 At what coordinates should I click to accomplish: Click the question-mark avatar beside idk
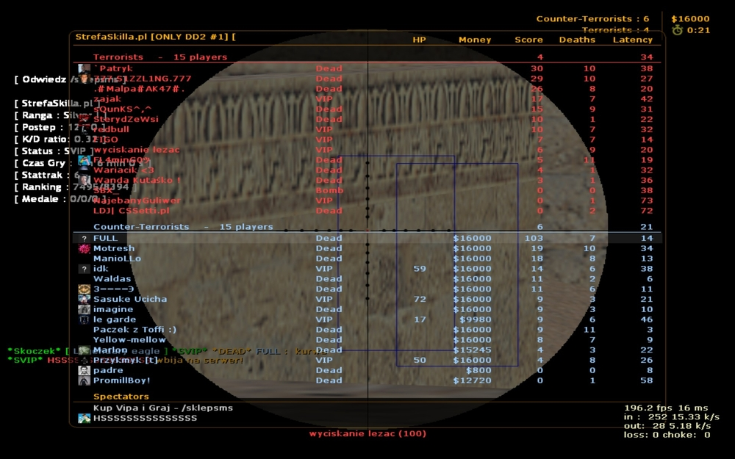pyautogui.click(x=84, y=269)
